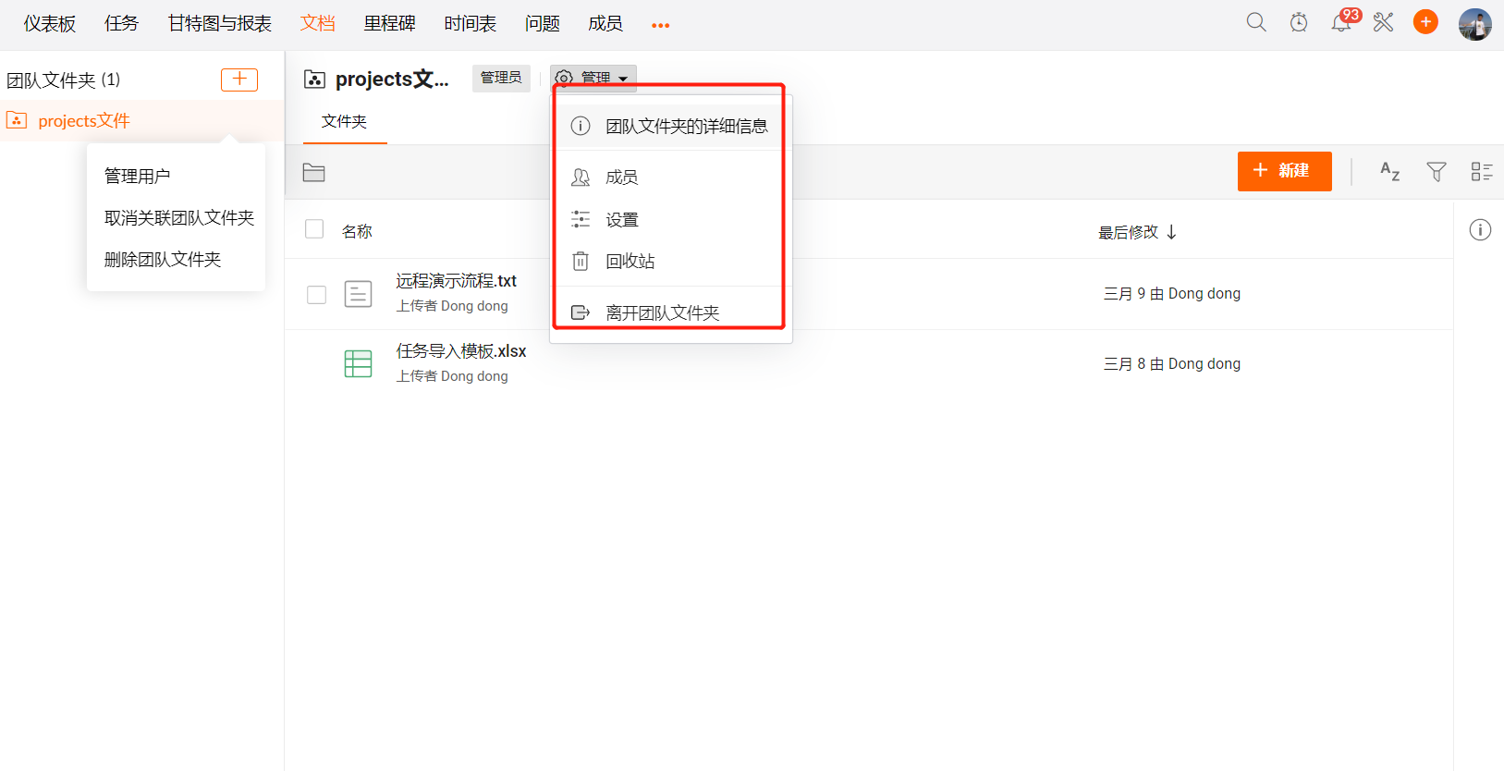Click the filter funnel icon

[x=1436, y=171]
